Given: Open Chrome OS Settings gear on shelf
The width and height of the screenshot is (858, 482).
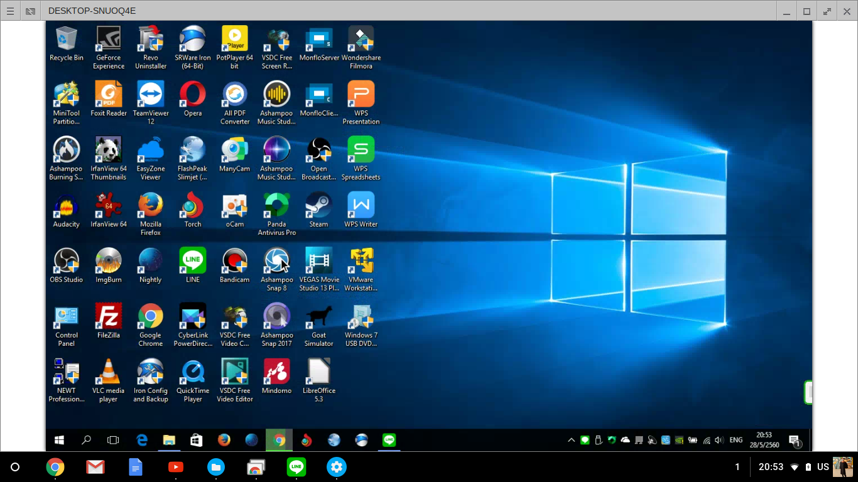Looking at the screenshot, I should pyautogui.click(x=337, y=467).
